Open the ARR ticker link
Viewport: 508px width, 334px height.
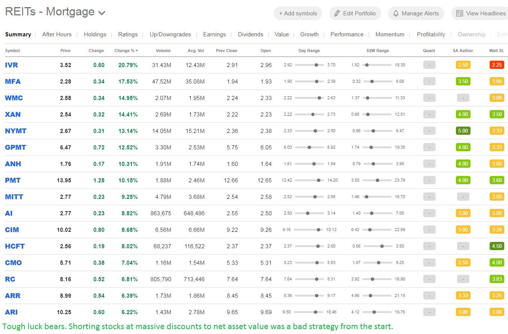pyautogui.click(x=13, y=296)
